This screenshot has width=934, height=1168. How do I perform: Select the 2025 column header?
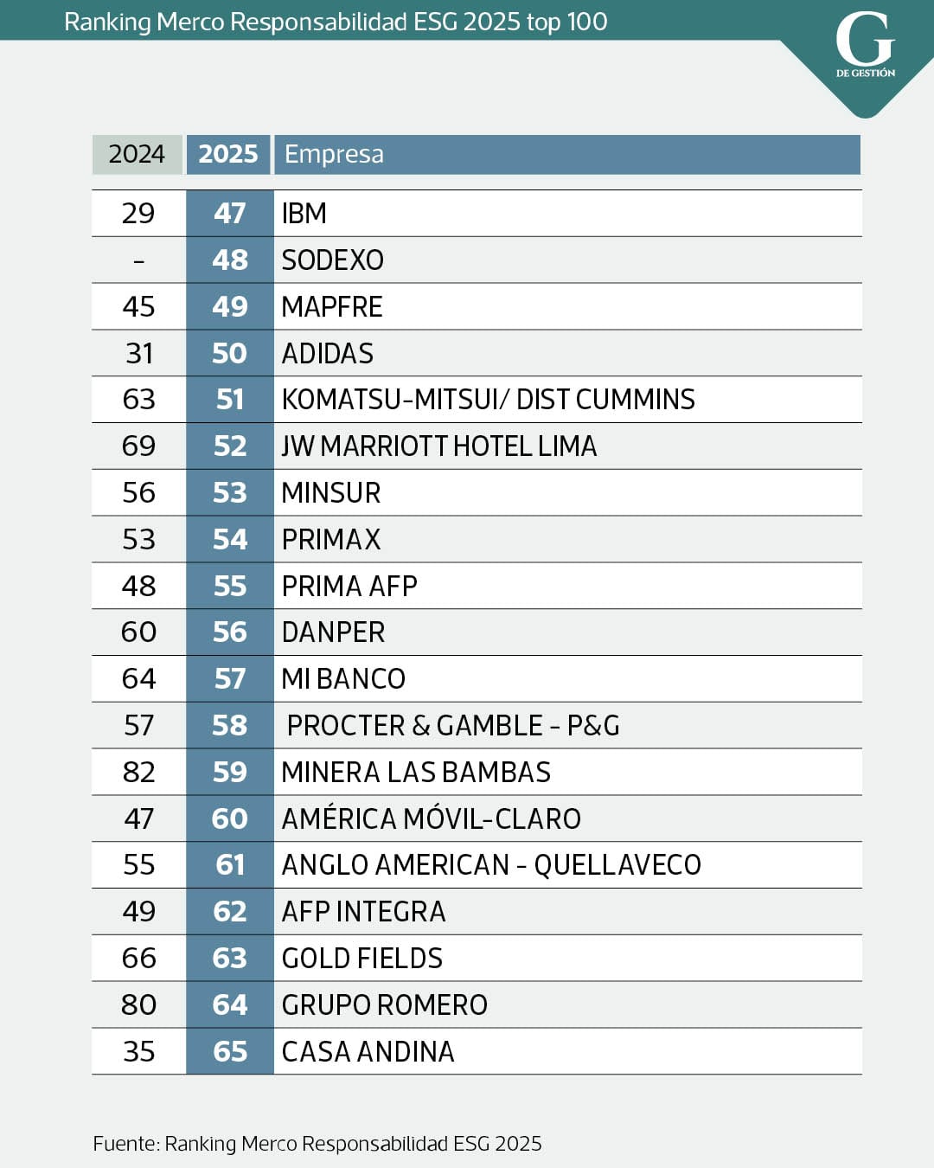228,154
